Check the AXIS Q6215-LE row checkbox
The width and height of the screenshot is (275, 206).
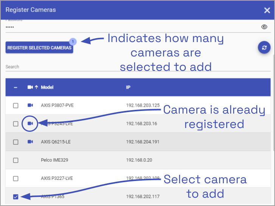pyautogui.click(x=16, y=142)
